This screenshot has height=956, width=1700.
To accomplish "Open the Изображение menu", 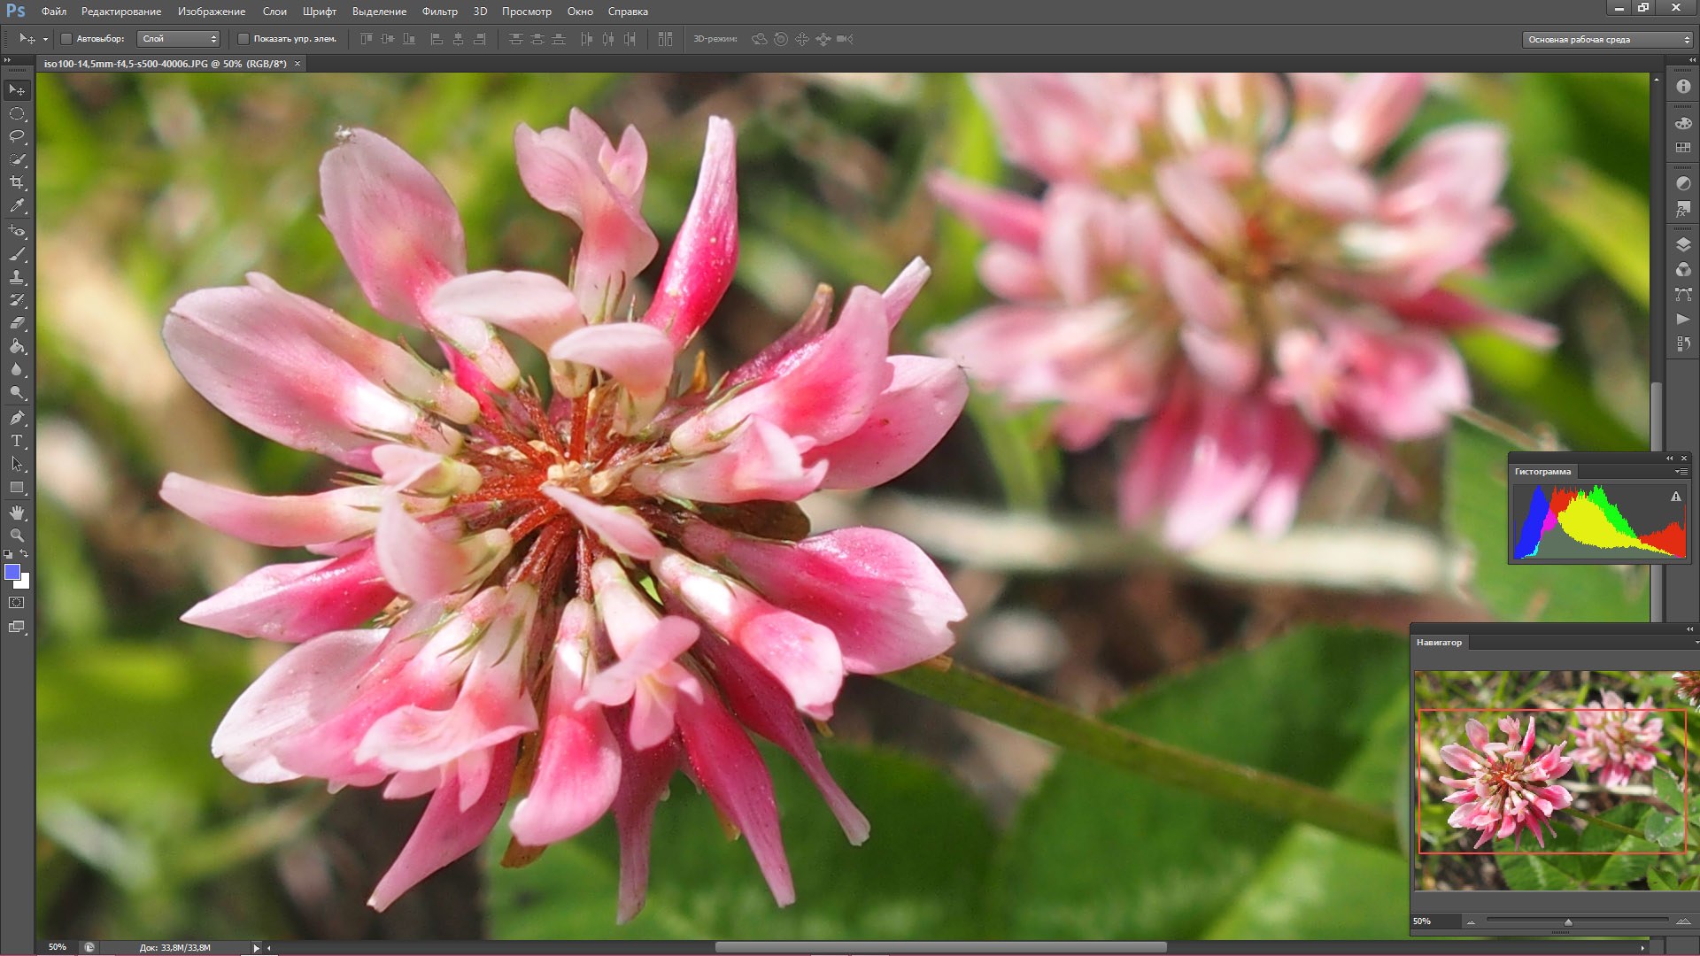I will [212, 12].
